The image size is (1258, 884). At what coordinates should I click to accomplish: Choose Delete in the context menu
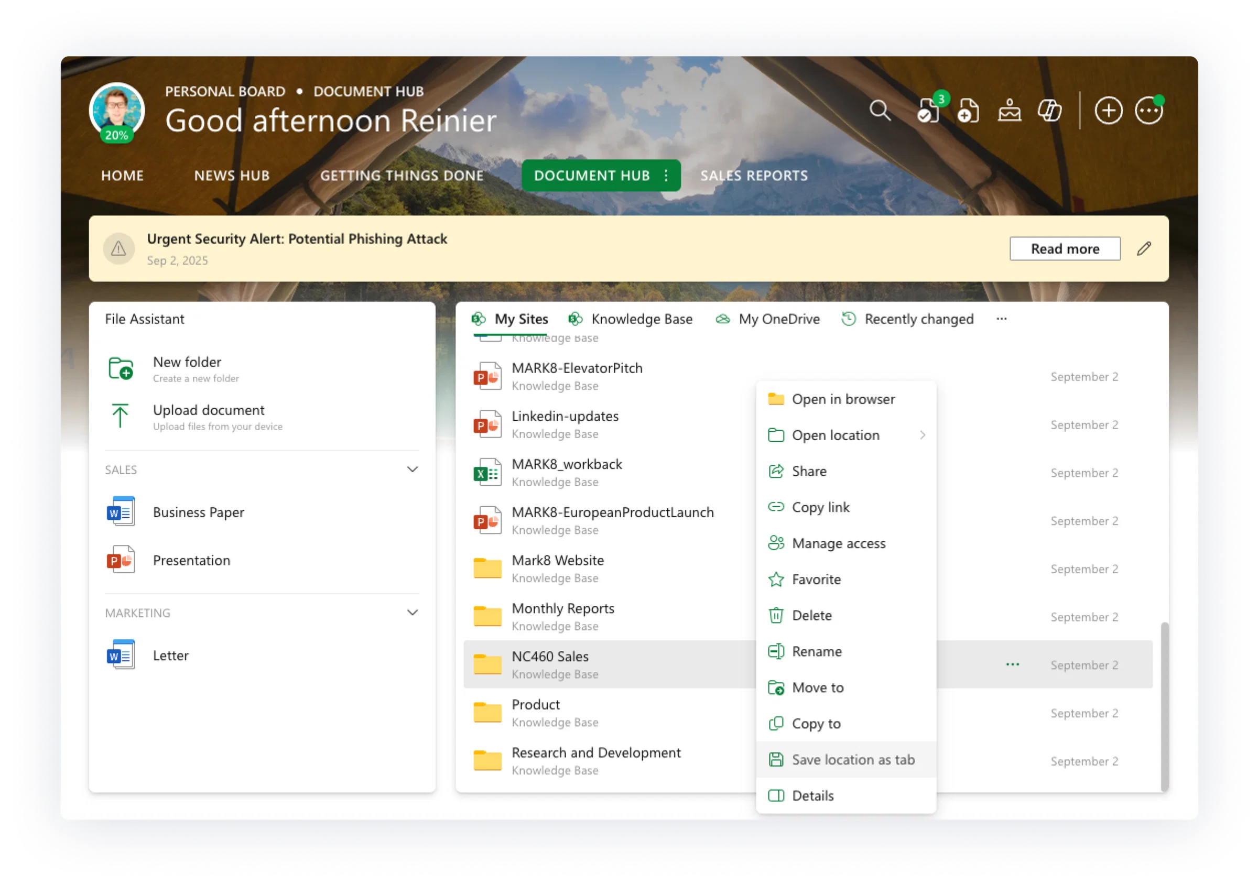click(x=846, y=615)
